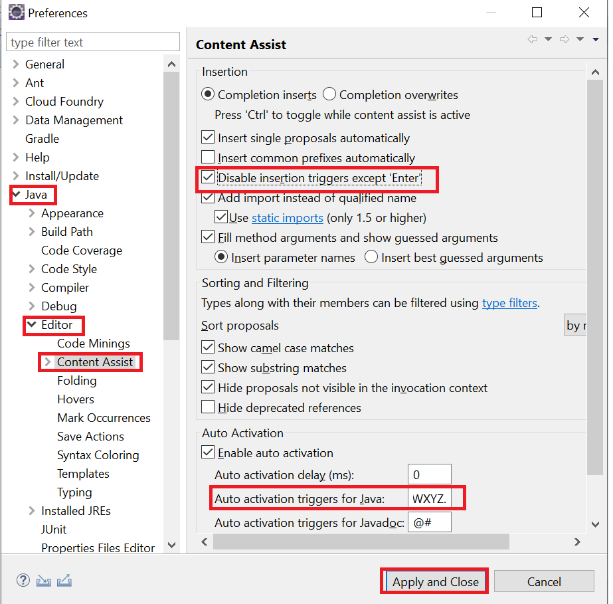The height and width of the screenshot is (604, 613).
Task: Uncheck Disable insertion triggers except 'Enter'
Action: tap(208, 178)
